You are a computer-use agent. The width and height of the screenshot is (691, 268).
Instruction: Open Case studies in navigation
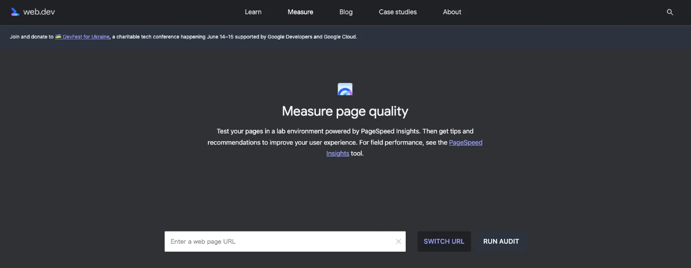397,12
